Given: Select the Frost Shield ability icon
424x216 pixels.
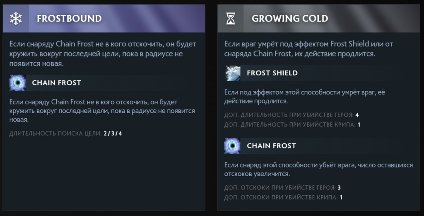Looking at the screenshot, I should pyautogui.click(x=232, y=73).
